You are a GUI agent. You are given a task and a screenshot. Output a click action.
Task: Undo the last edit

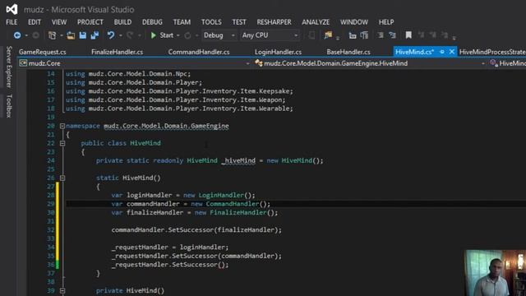click(111, 35)
